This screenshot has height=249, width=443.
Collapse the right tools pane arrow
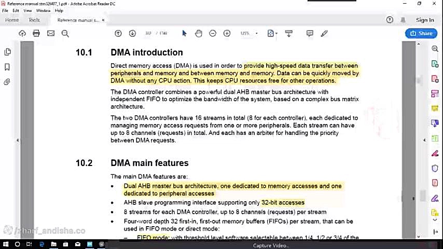tap(424, 140)
